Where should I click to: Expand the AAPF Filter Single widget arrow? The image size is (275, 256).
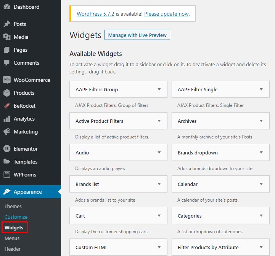point(261,89)
